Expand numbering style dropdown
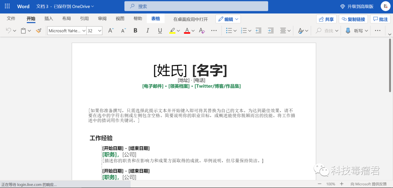This screenshot has height=188, width=393. coord(250,31)
